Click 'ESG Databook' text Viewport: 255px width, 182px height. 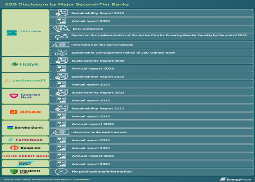pyautogui.click(x=88, y=29)
